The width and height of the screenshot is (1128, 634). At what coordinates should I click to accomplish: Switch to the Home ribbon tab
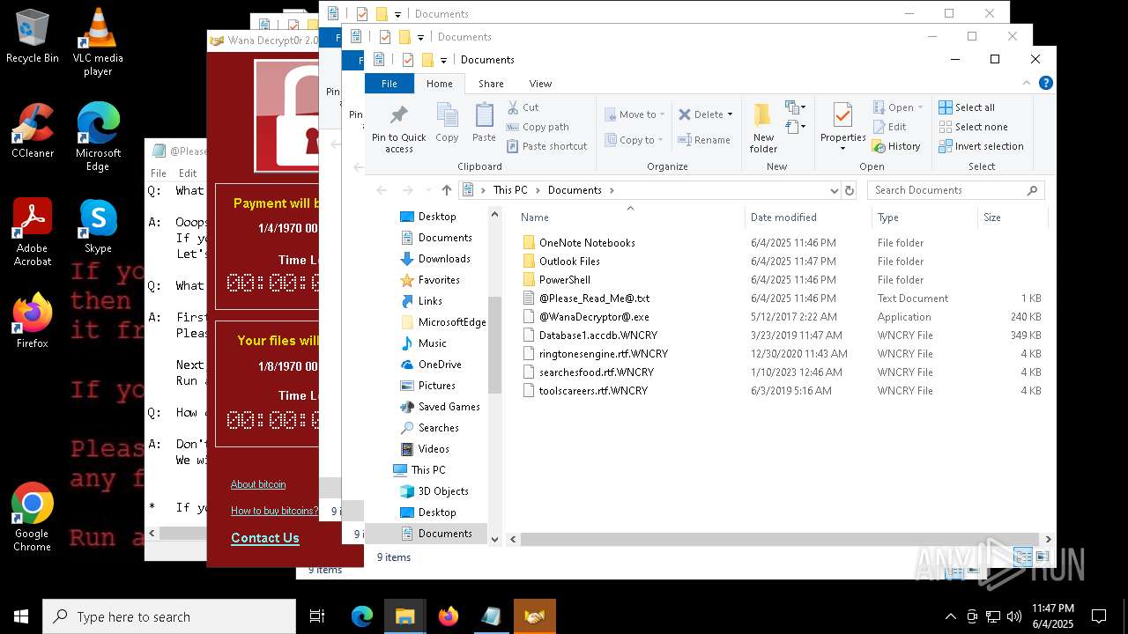[439, 84]
